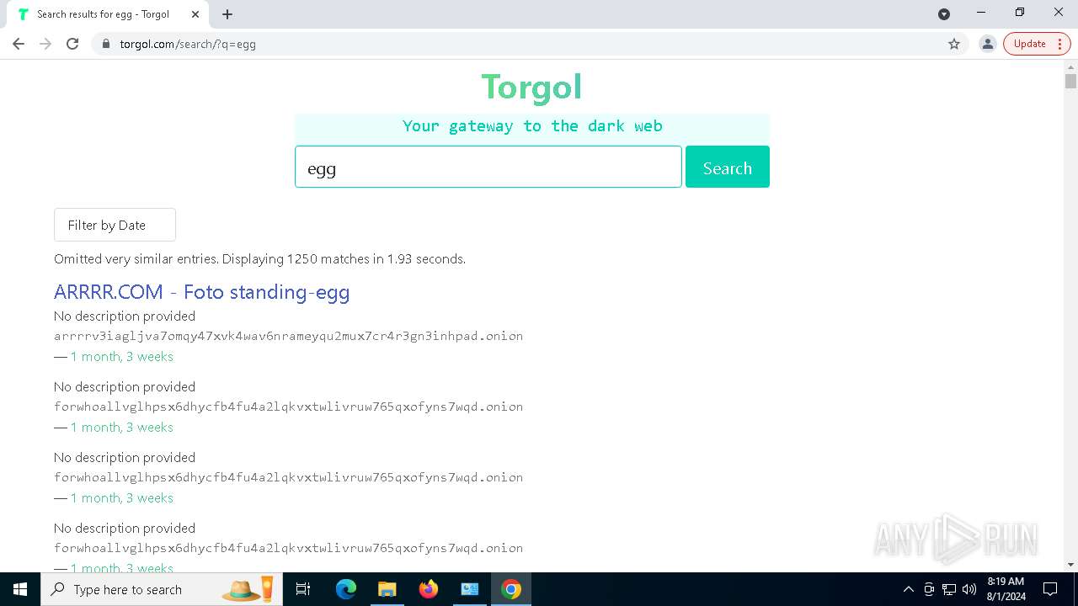Click first '1 month, 3 weeks' date link
This screenshot has height=606, width=1078.
(x=121, y=356)
